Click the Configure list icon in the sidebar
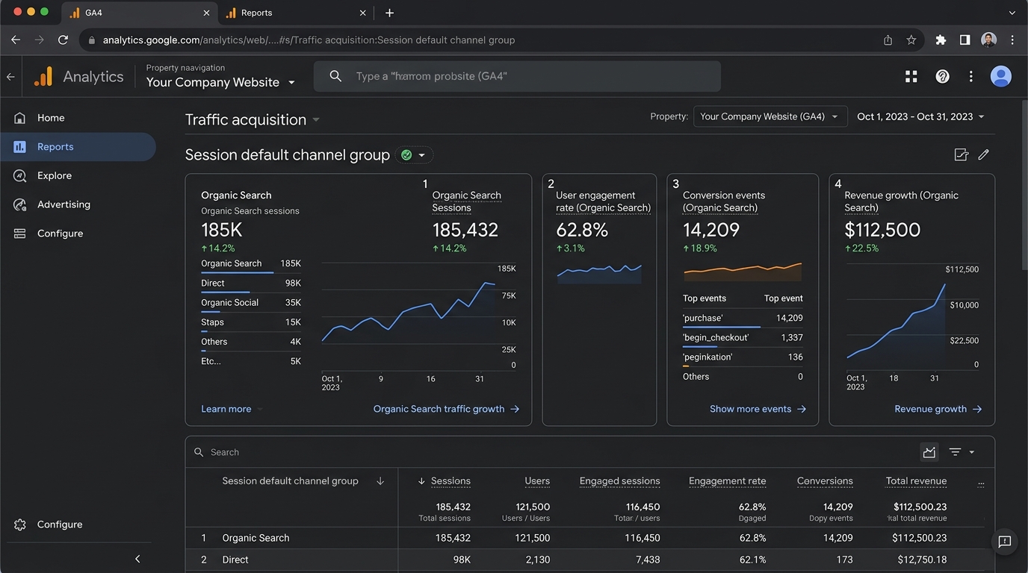 coord(20,234)
